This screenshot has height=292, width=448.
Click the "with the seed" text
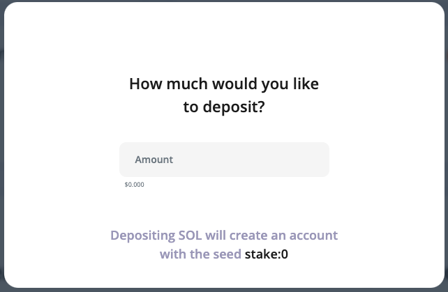(x=200, y=254)
